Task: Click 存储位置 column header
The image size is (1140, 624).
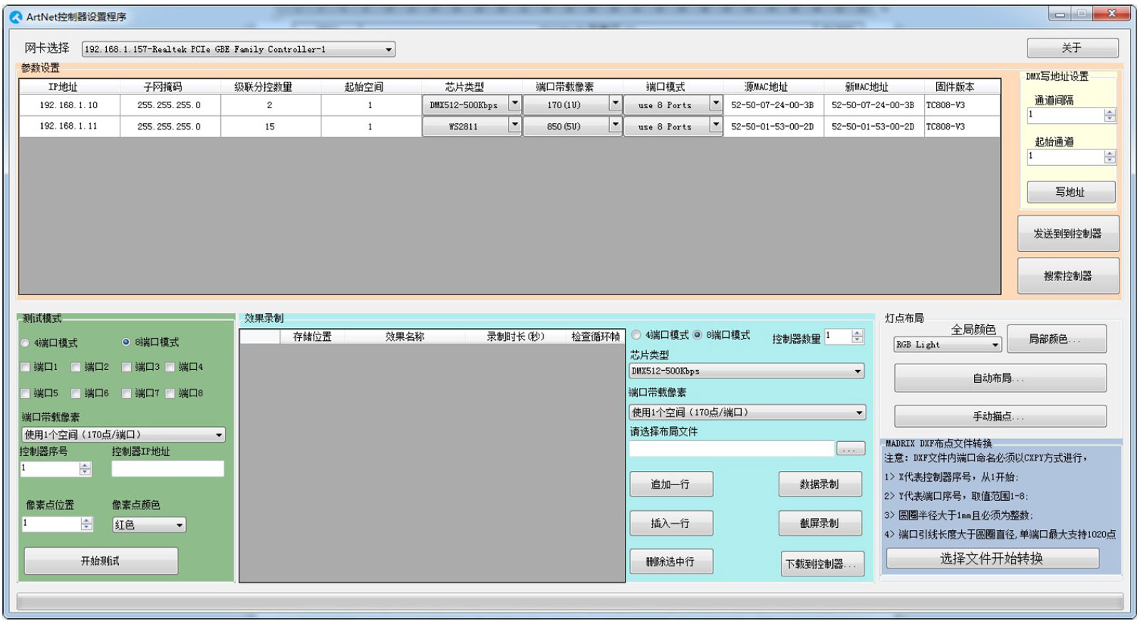Action: tap(312, 337)
